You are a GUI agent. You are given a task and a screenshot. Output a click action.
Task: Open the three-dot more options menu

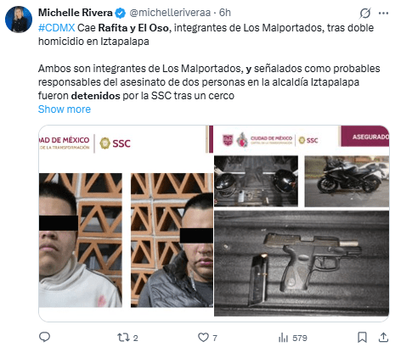click(x=383, y=13)
